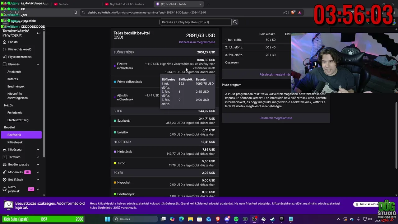Click Részletek megtekintése under Plusz program
Screen dimensions: 398x224
tap(276, 118)
